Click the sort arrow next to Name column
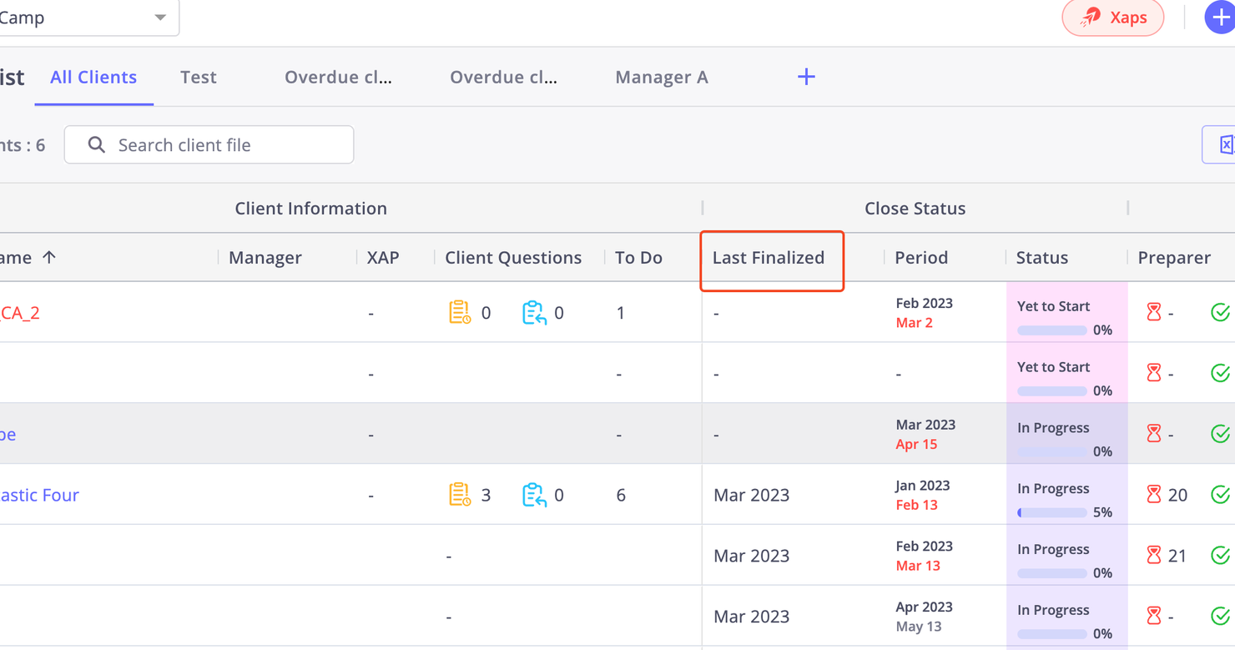Screen dimensions: 1235x650 (x=49, y=258)
